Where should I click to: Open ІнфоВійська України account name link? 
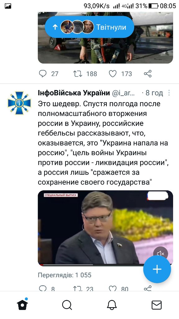74,93
